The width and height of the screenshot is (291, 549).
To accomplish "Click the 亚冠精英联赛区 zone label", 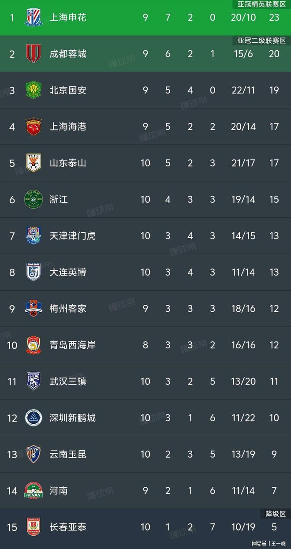I will coord(262,4).
